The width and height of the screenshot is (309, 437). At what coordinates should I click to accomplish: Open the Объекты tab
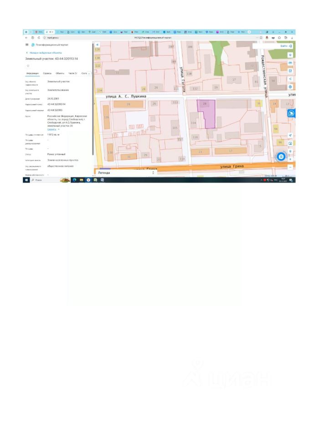[60, 73]
